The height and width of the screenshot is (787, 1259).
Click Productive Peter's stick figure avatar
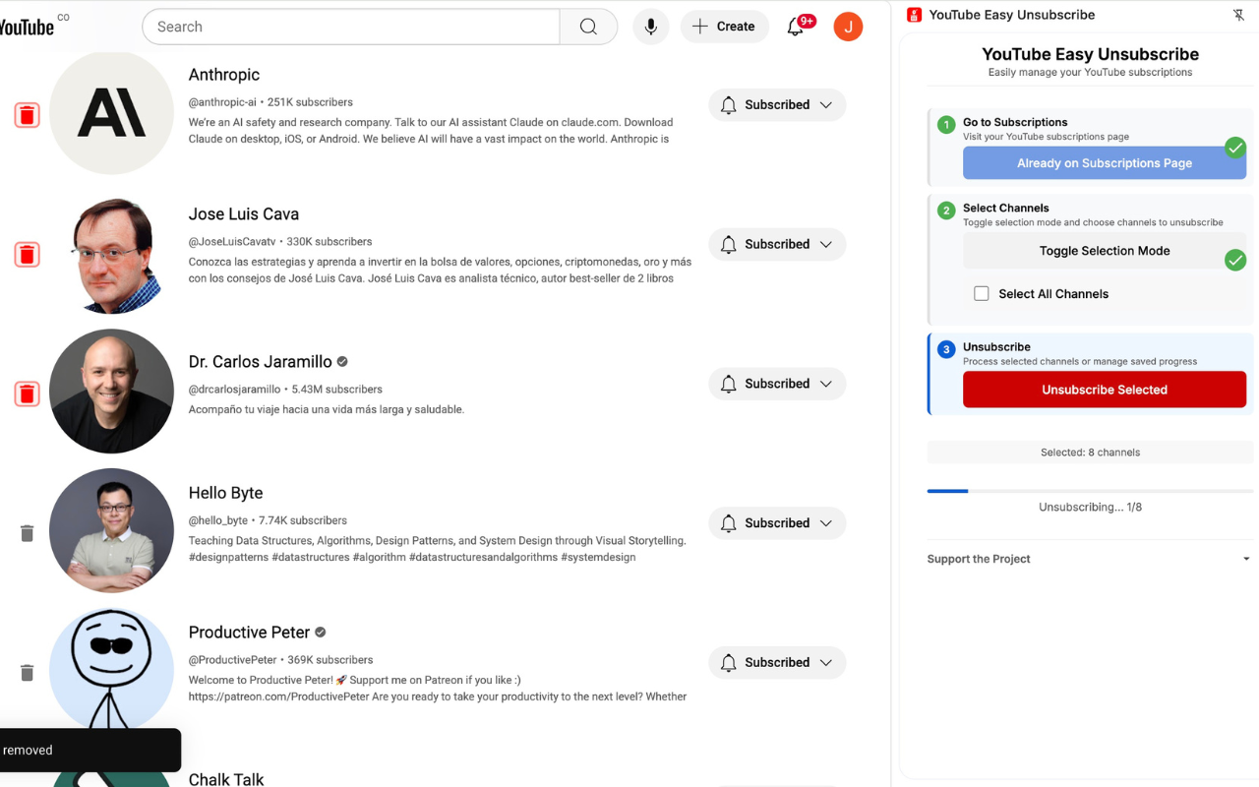[x=111, y=670]
